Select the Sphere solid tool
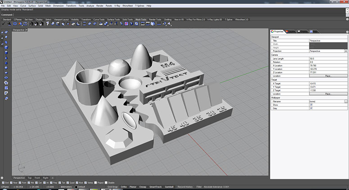349x190 pixels. tap(6, 68)
